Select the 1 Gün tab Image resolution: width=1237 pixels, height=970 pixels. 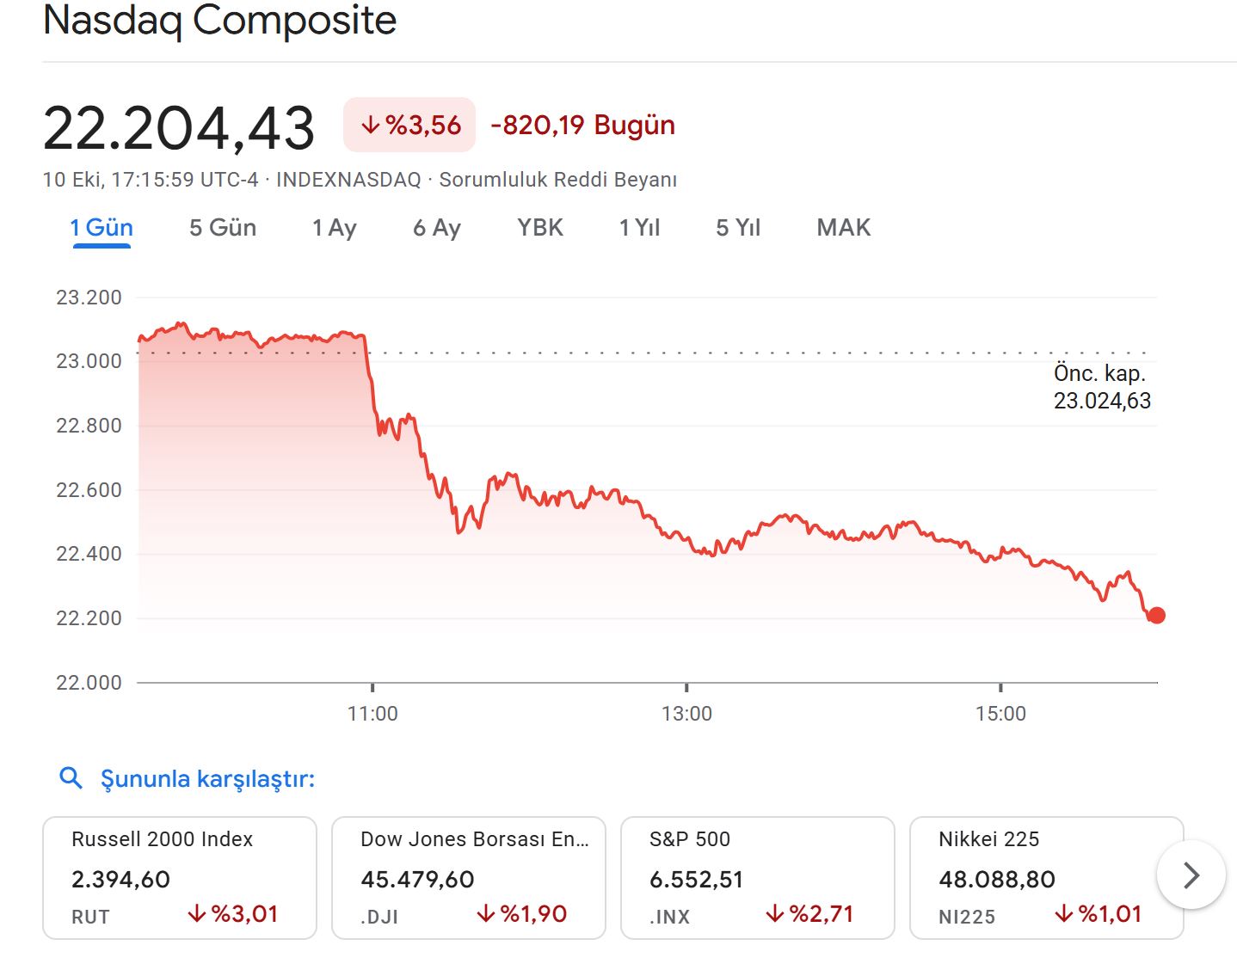(102, 228)
